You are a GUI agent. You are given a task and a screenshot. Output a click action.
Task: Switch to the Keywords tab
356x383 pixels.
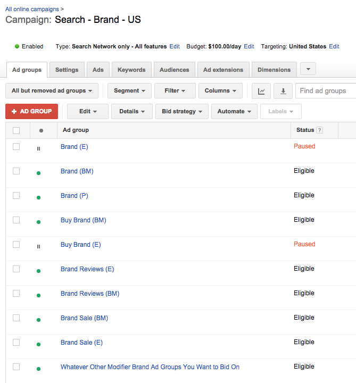[x=131, y=70]
